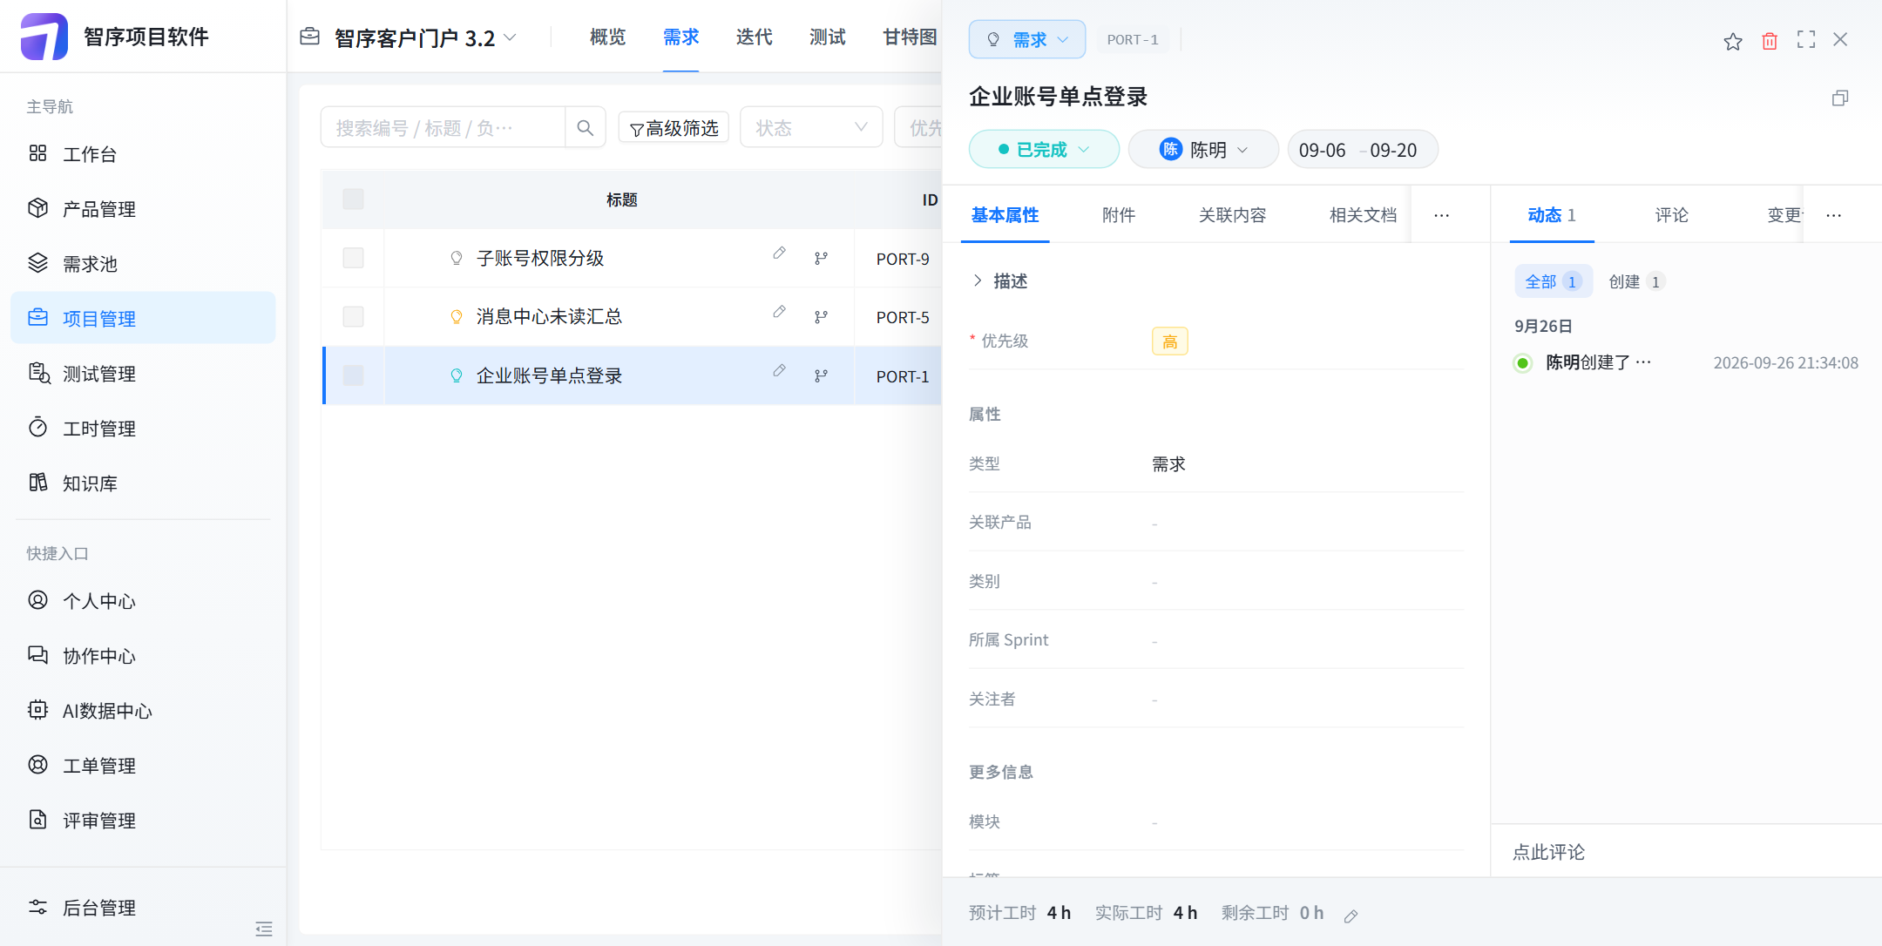Viewport: 1882px width, 946px height.
Task: Open 工作台 from the sidebar
Action: 143,154
